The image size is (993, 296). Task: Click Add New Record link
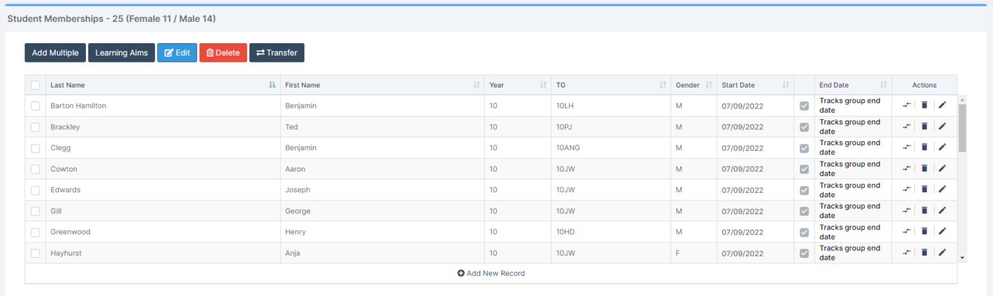(x=491, y=273)
